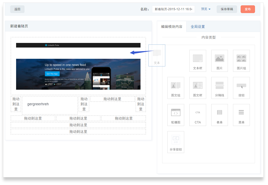Choose the 表单 form module
The height and width of the screenshot is (185, 268).
(219, 115)
